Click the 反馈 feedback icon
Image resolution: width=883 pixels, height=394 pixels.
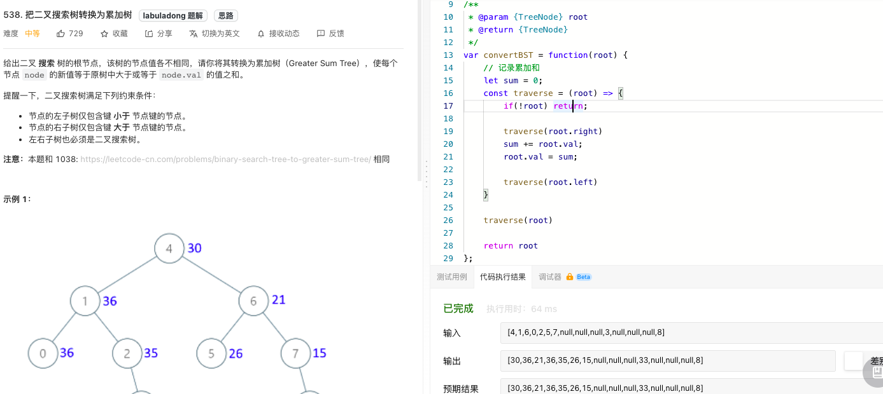click(x=320, y=34)
